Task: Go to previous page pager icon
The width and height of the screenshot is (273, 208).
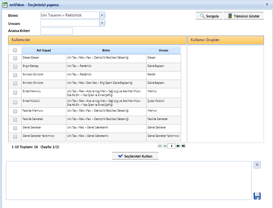Action: pos(165,146)
